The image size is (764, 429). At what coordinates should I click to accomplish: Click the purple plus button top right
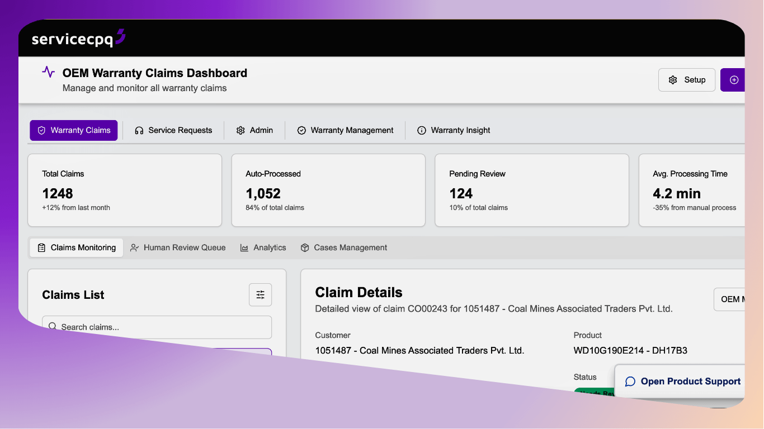[733, 79]
